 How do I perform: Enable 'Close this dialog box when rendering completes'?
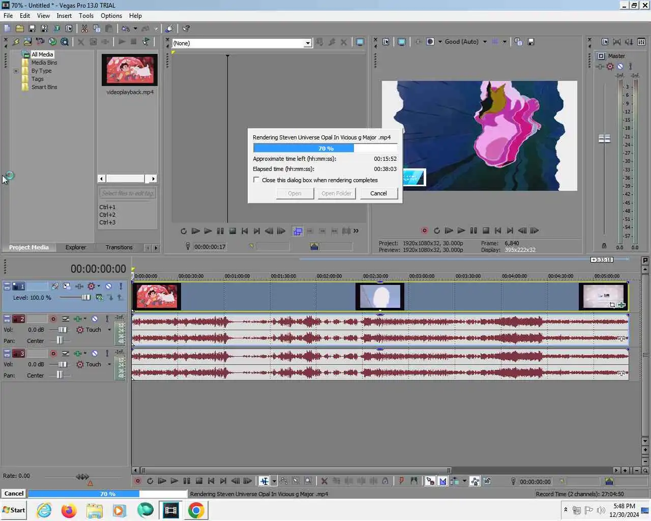click(256, 180)
